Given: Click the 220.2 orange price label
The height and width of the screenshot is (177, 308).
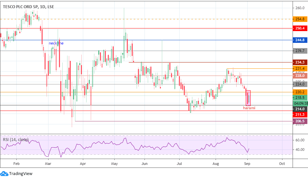Looking at the screenshot, I should click(x=300, y=92).
